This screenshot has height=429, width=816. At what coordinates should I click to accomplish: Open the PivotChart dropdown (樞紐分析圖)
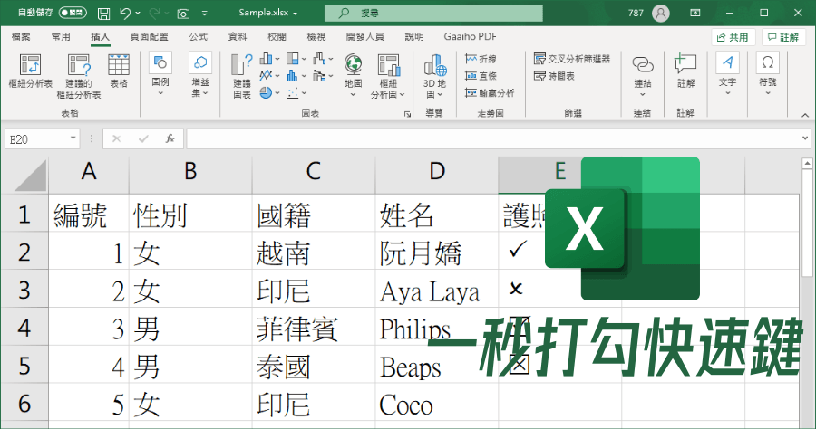click(388, 76)
